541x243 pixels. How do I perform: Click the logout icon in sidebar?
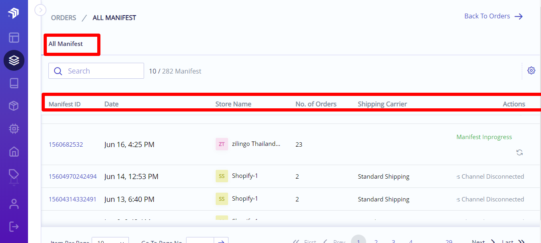click(14, 227)
